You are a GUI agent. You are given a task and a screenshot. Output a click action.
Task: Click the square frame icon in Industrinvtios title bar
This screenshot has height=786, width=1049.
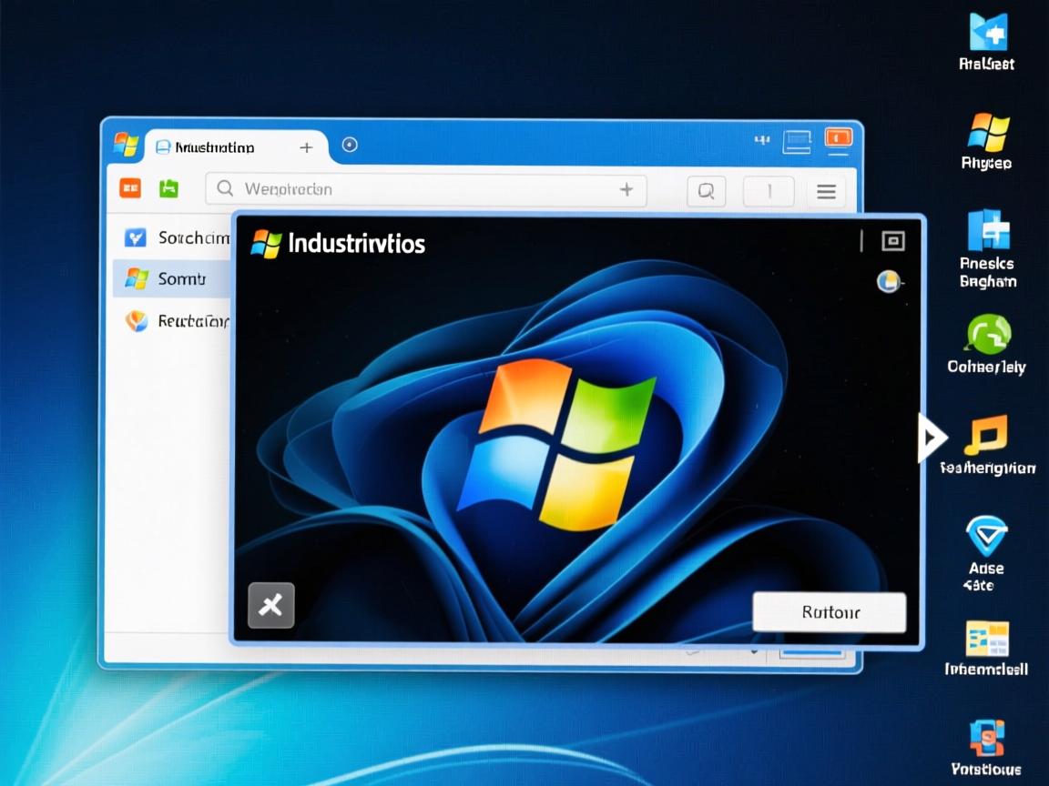(x=893, y=241)
